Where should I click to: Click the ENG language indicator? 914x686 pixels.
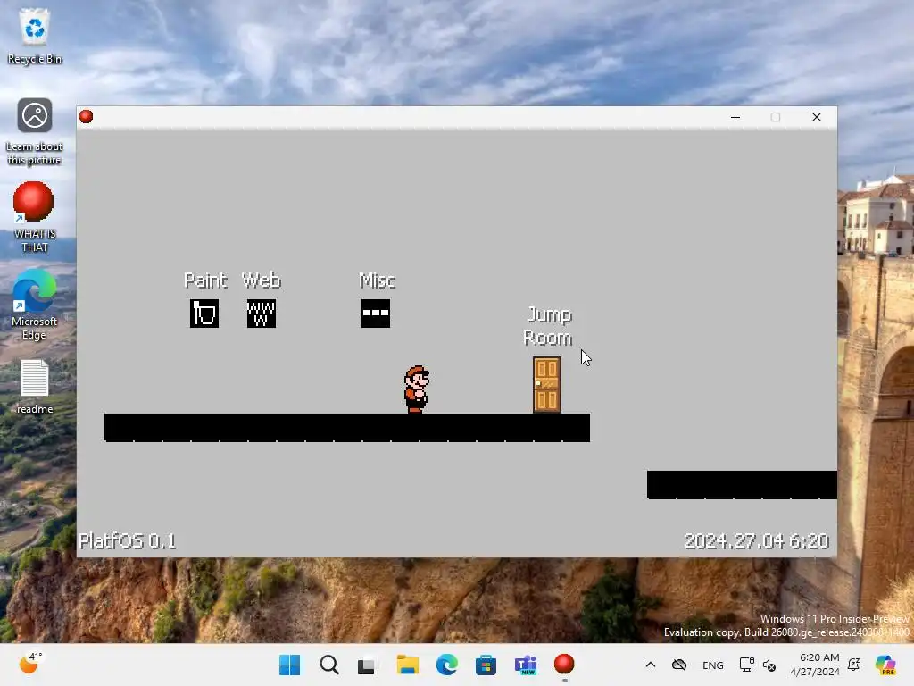click(713, 665)
